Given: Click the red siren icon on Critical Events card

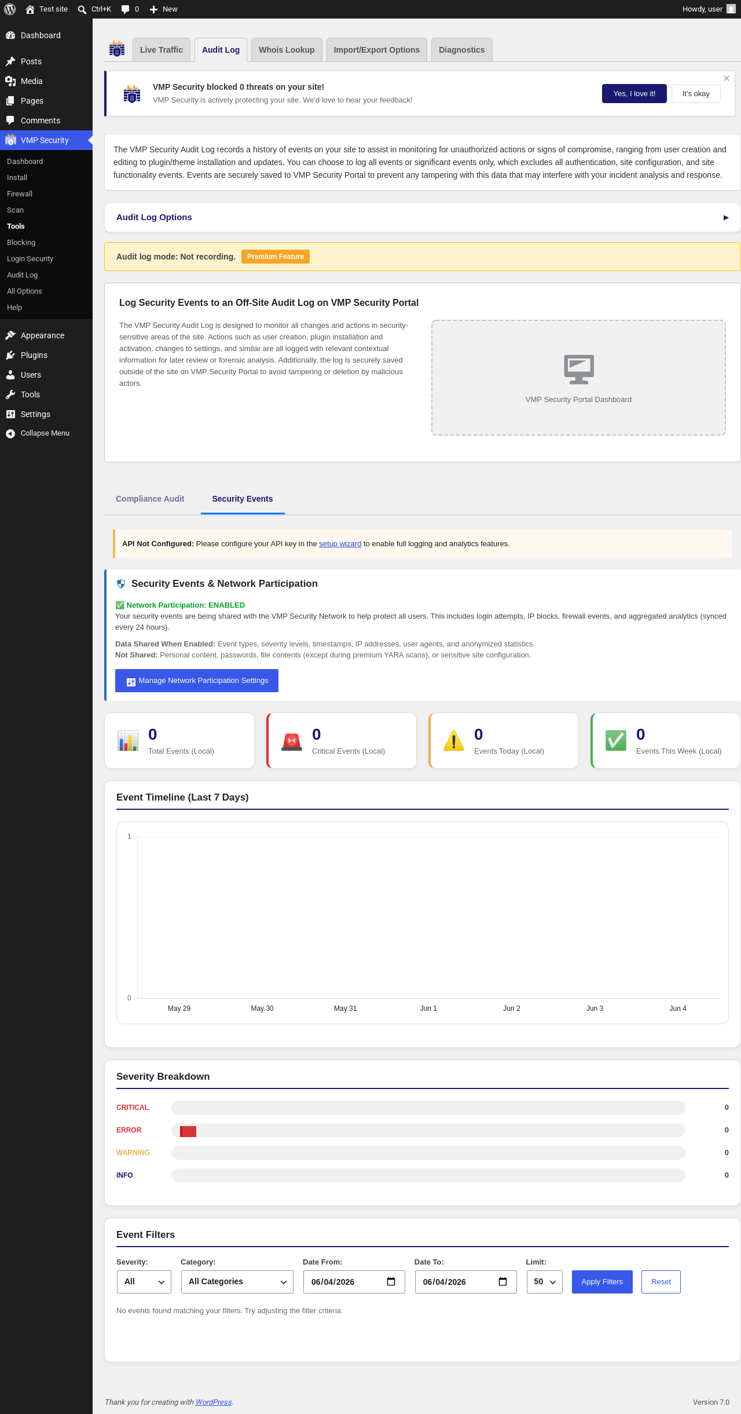Looking at the screenshot, I should tap(292, 741).
